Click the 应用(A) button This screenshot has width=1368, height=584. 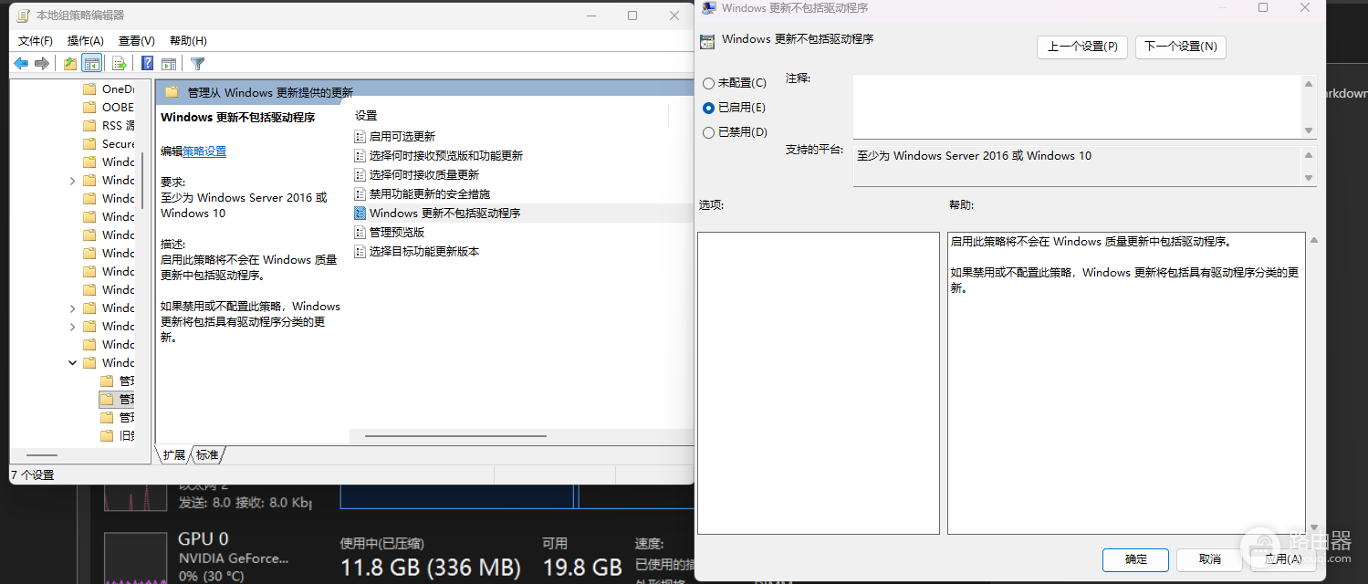tap(1282, 559)
